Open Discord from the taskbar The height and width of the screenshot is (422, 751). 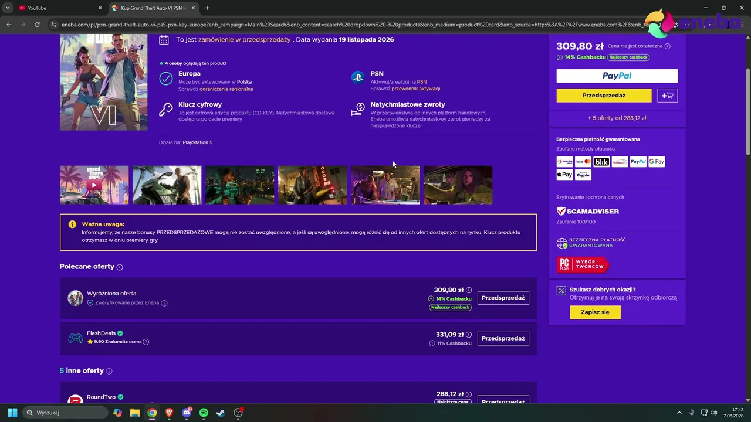[187, 413]
